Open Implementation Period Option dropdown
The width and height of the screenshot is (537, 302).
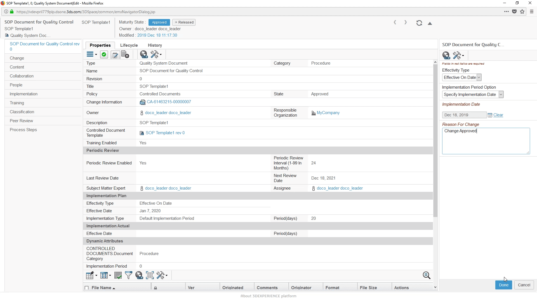pyautogui.click(x=501, y=95)
